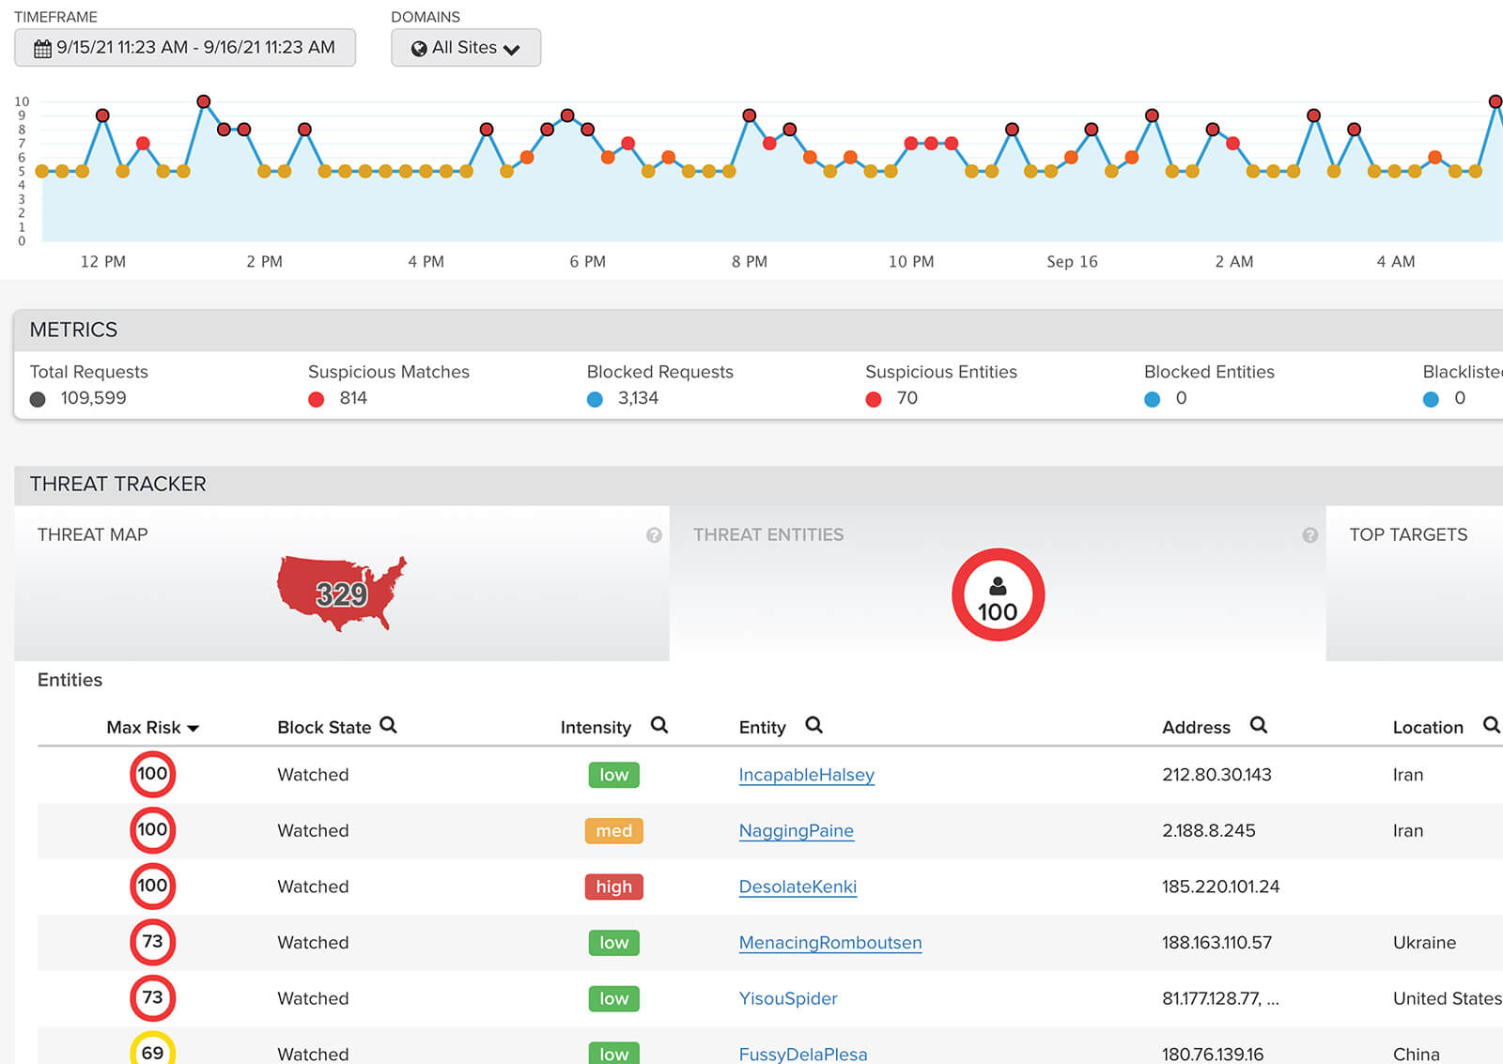Click the peak data point at chart's left near 2 PM
The height and width of the screenshot is (1064, 1503).
coord(203,101)
